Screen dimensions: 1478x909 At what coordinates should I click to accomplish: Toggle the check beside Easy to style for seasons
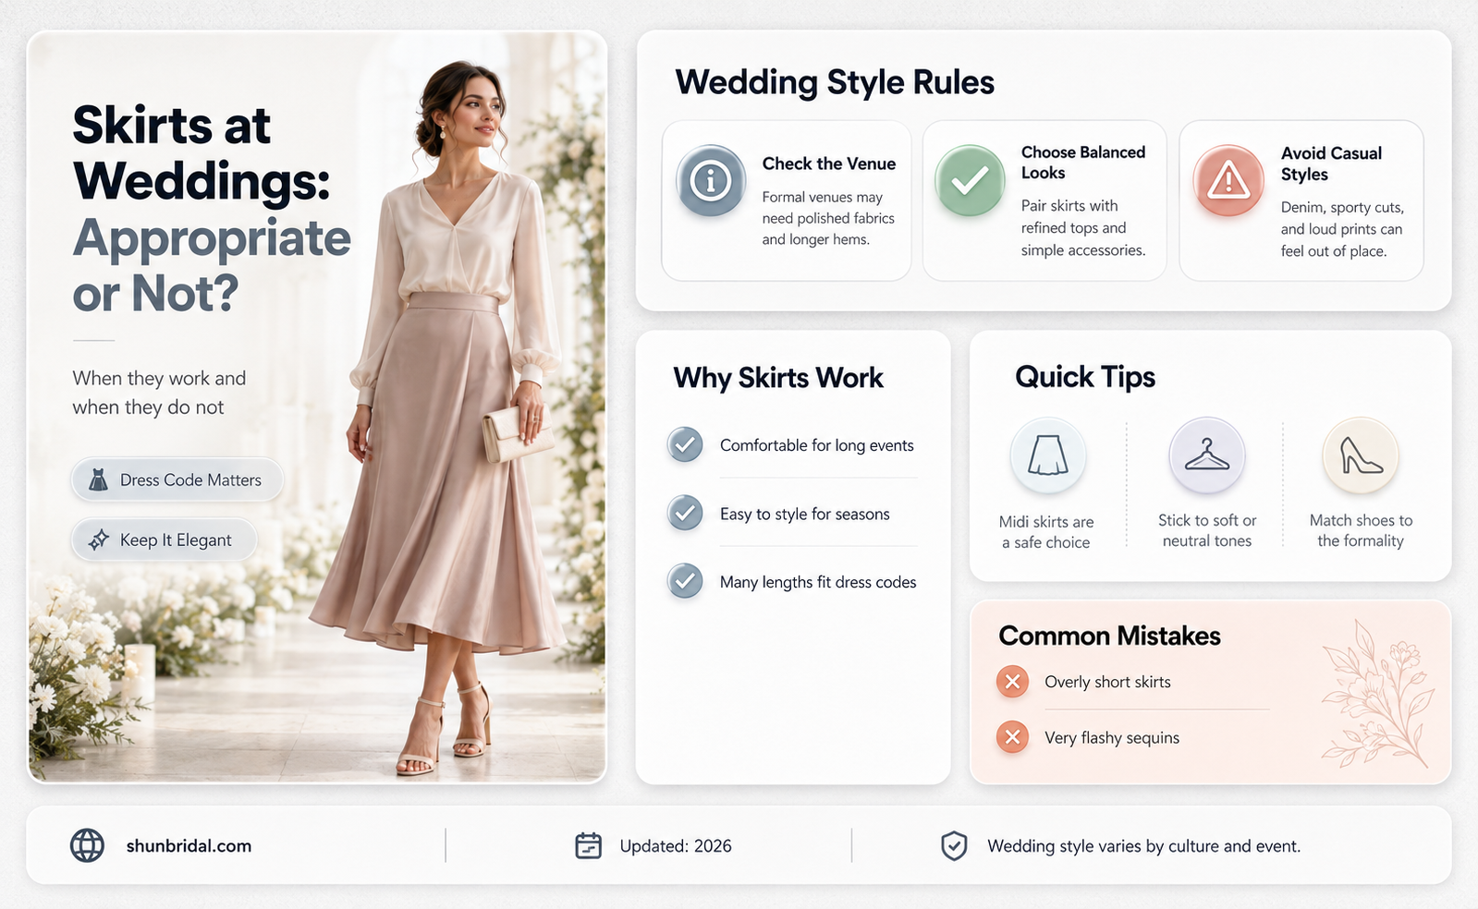pyautogui.click(x=685, y=513)
